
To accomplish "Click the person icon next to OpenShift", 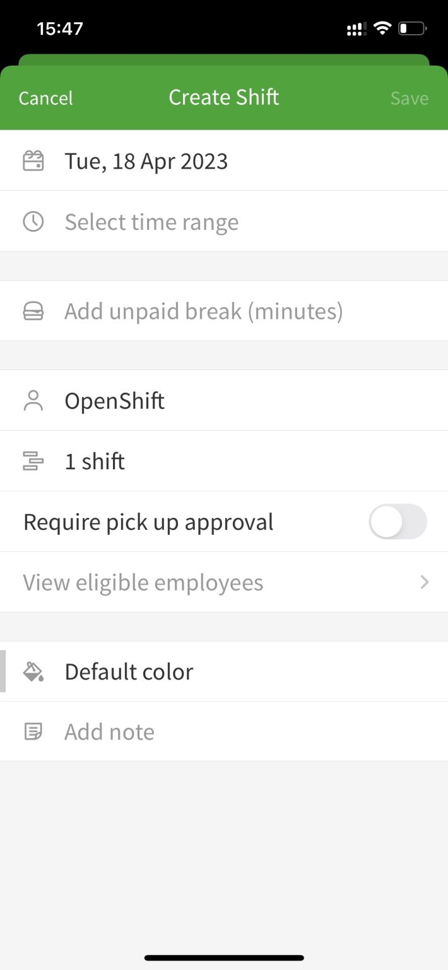I will pyautogui.click(x=33, y=400).
